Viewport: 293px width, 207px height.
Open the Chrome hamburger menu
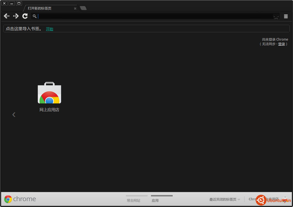(286, 16)
